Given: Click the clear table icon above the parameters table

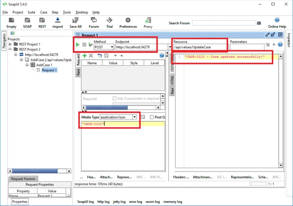Looking at the screenshot, I should [106, 55].
